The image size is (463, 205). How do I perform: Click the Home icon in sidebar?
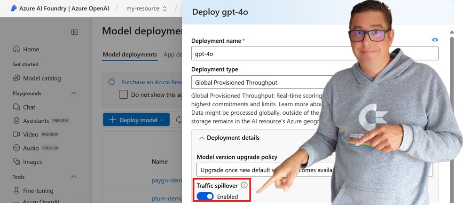point(16,49)
